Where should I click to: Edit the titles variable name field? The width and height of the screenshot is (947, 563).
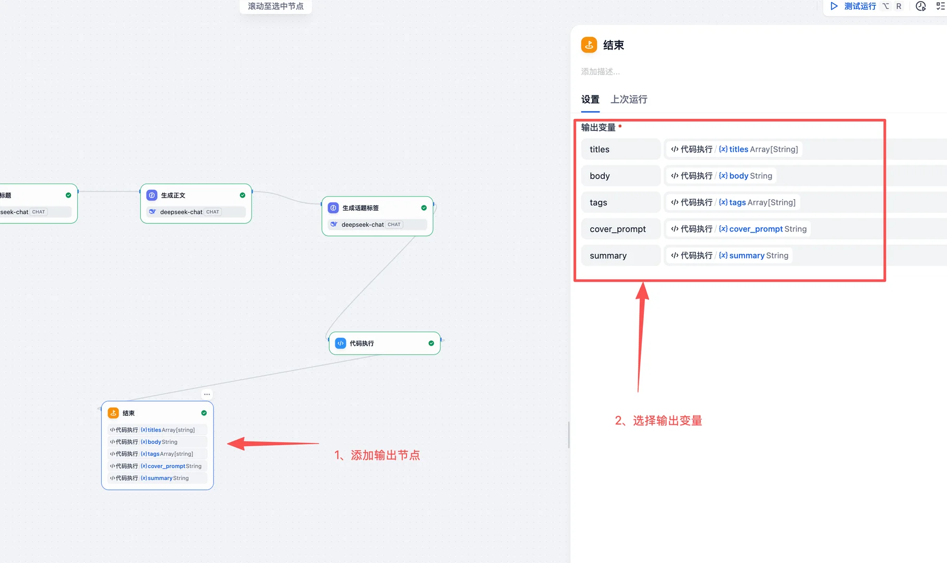coord(621,149)
